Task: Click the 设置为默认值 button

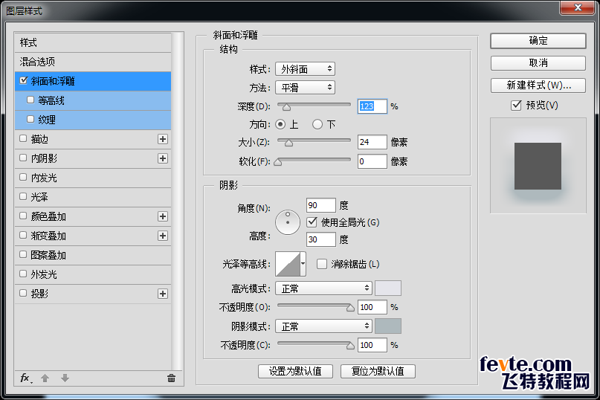Action: (x=295, y=371)
